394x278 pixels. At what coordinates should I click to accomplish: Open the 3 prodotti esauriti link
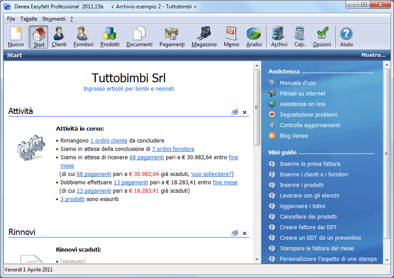click(x=72, y=199)
